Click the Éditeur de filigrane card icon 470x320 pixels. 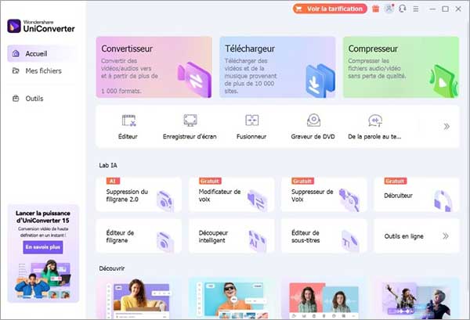pos(165,242)
